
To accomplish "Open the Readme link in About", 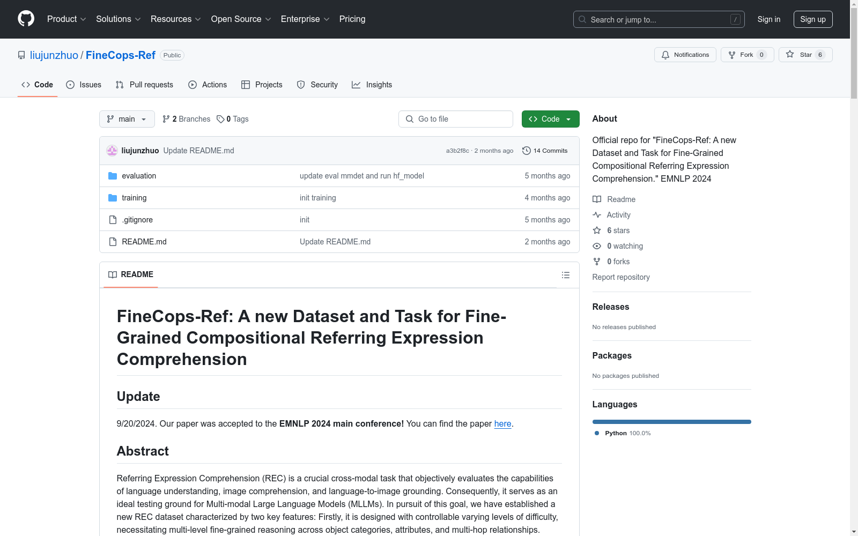I will [x=614, y=199].
